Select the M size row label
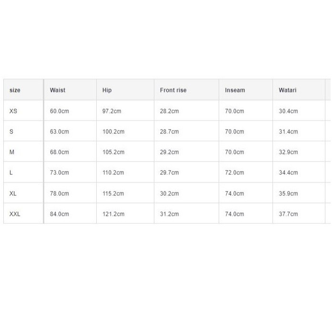Image resolution: width=333 pixels, height=333 pixels. coord(12,152)
